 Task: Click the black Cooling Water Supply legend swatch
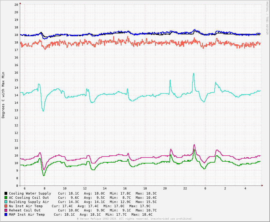(x=6, y=193)
